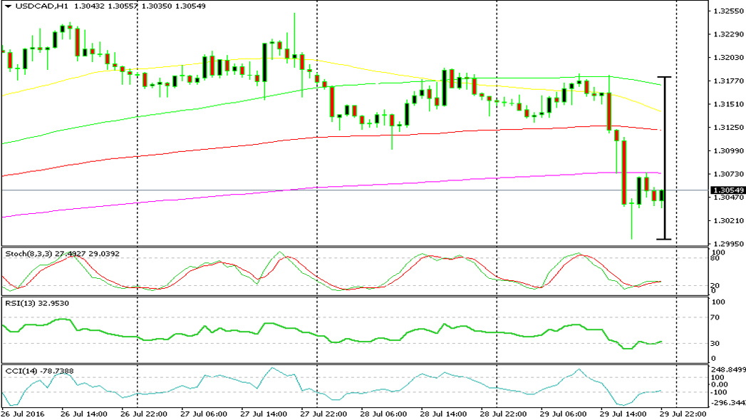Image resolution: width=746 pixels, height=420 pixels.
Task: Select the vertical range measurement line
Action: point(666,157)
